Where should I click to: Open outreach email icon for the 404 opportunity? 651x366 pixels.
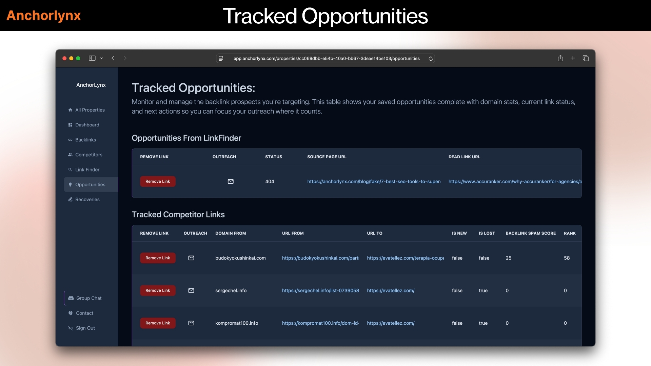(x=231, y=181)
